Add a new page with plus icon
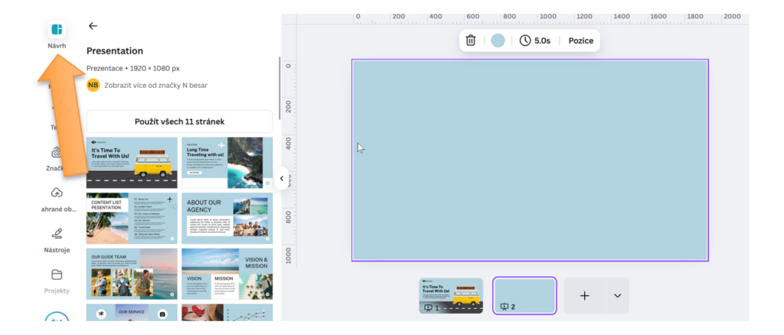 (584, 295)
